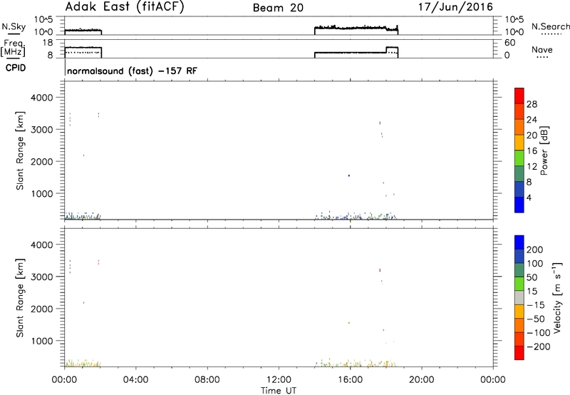Select the 'Nave' legend label

[542, 50]
